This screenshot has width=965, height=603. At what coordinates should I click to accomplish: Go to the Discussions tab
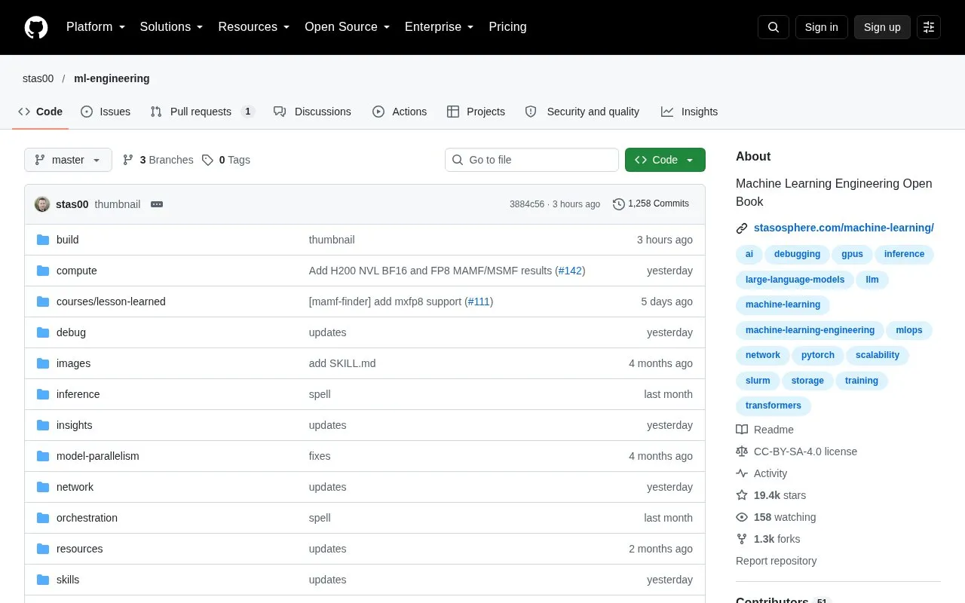(312, 112)
